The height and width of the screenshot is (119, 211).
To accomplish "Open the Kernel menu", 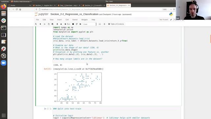I will [75, 20].
